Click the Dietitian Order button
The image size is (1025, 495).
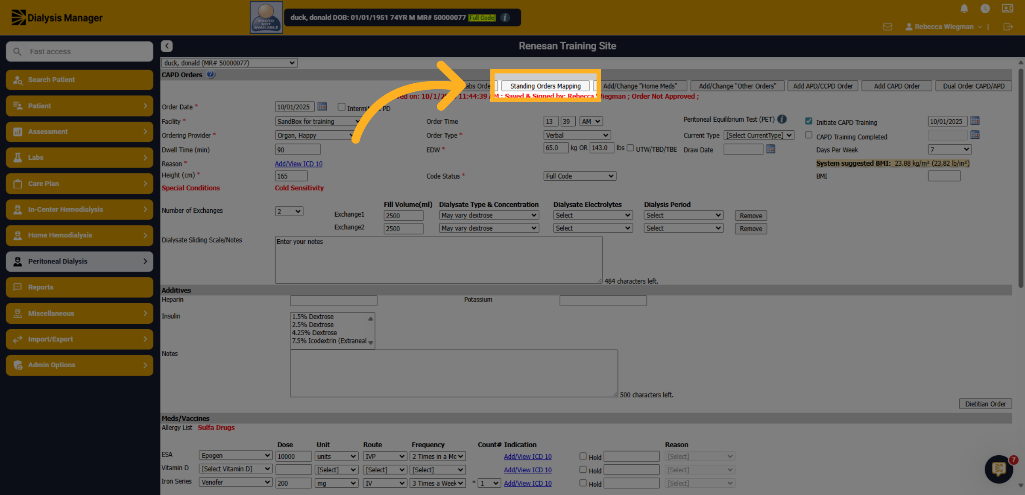[985, 404]
